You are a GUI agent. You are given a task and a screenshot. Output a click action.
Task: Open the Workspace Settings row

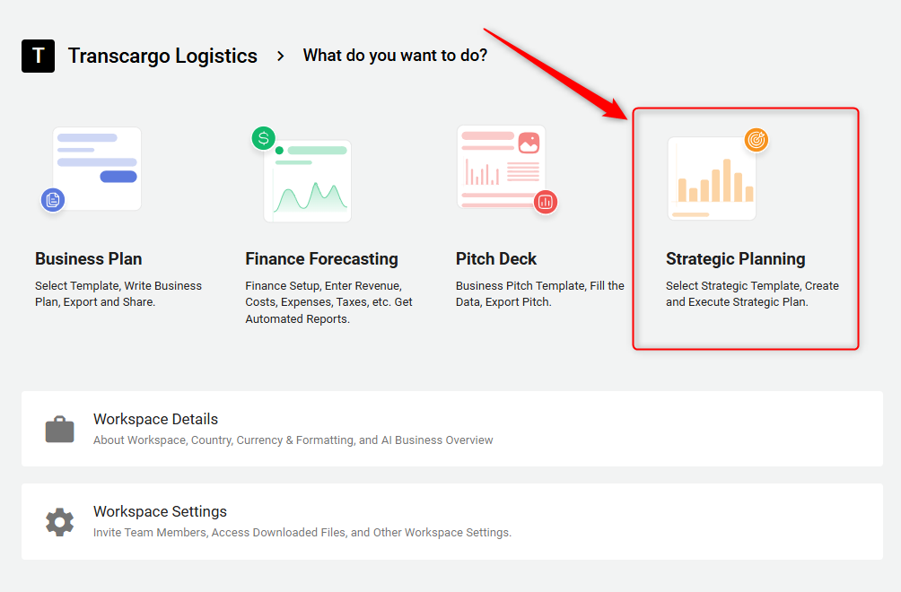451,521
